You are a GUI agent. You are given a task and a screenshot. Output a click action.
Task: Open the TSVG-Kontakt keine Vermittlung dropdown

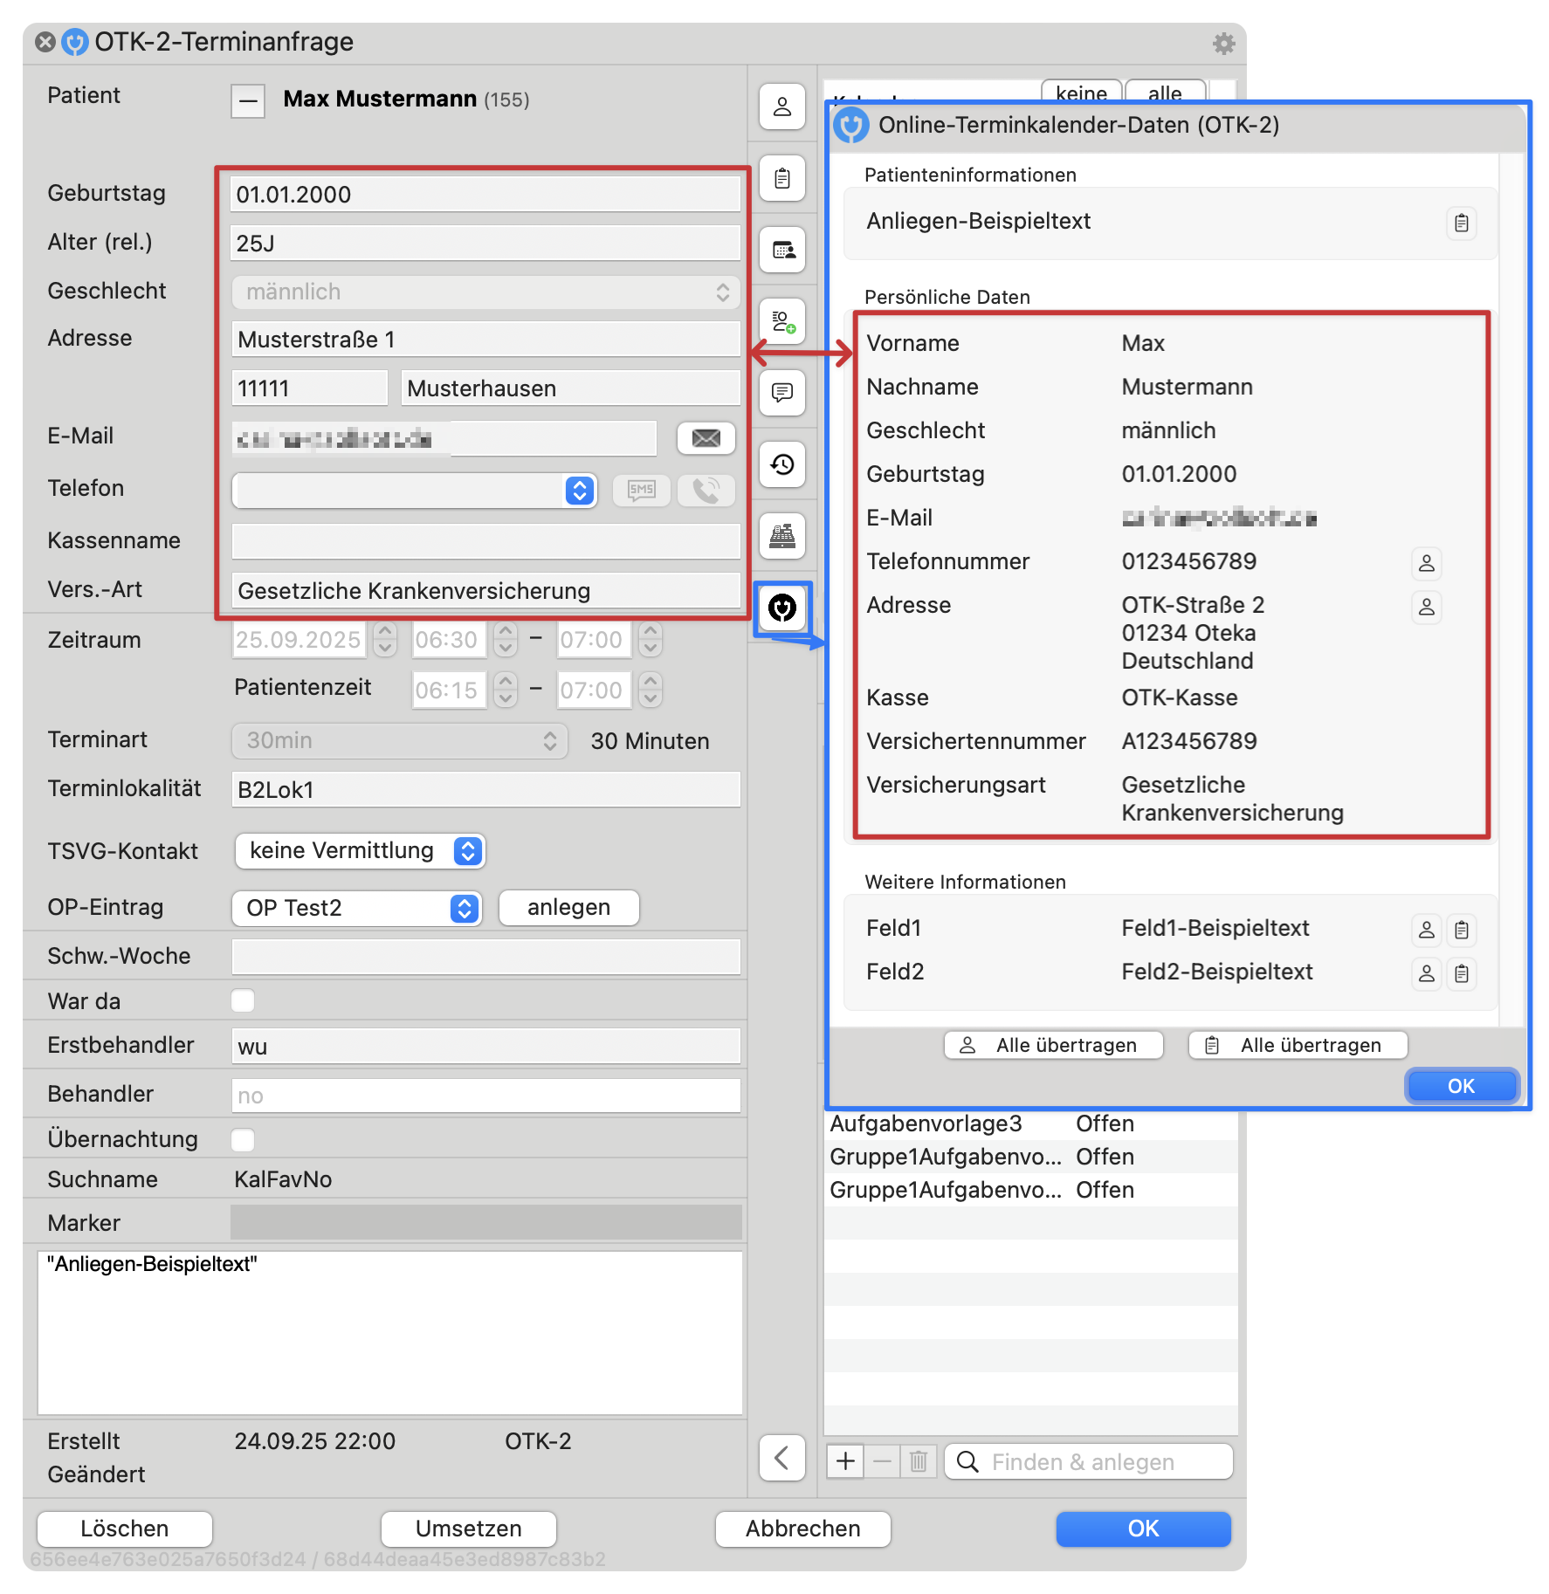pos(360,851)
